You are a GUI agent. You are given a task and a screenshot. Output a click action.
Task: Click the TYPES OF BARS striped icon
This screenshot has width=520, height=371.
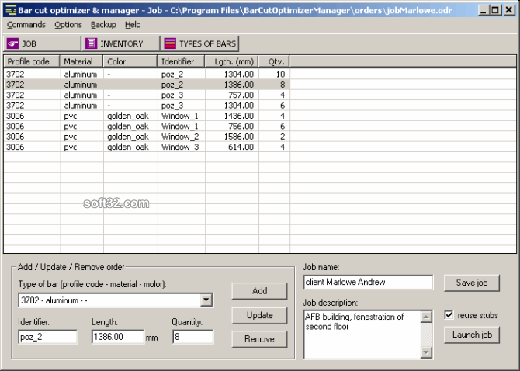coord(170,43)
